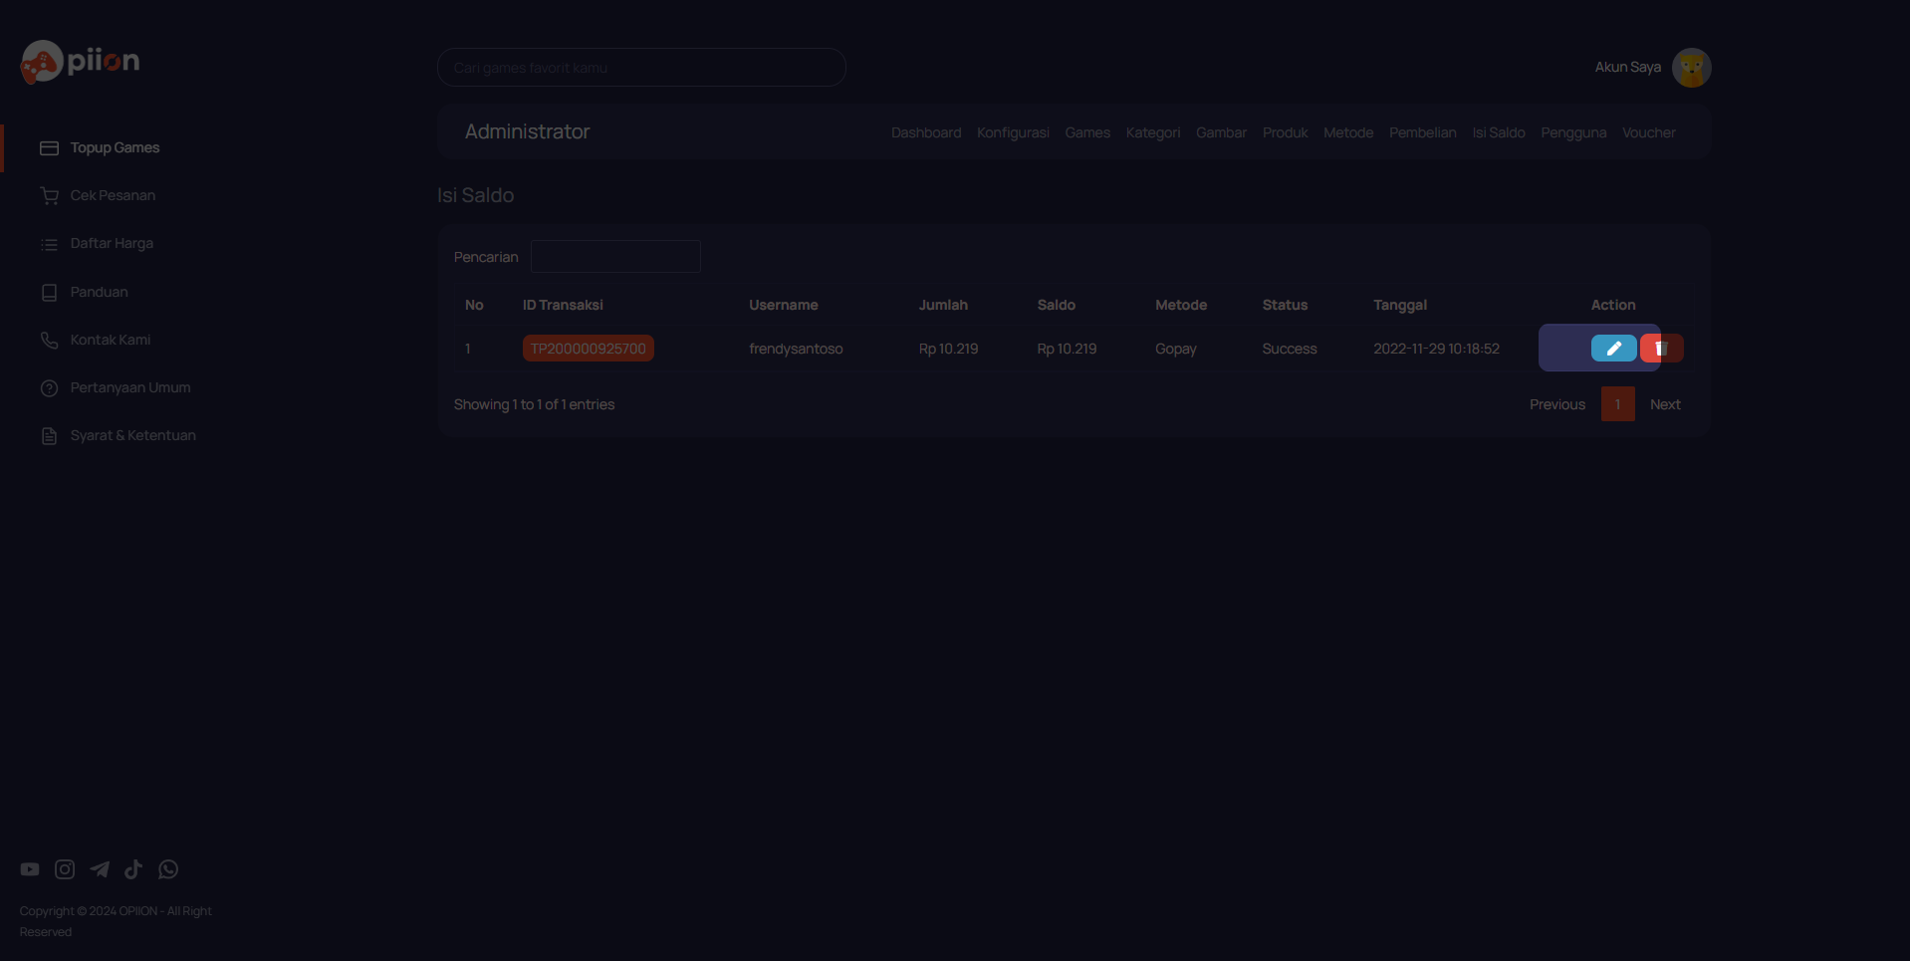Go to Metode admin tab
The width and height of the screenshot is (1910, 961).
[1348, 132]
